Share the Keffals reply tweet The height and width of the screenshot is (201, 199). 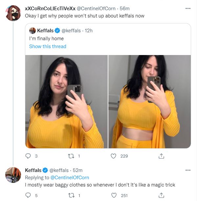click(161, 195)
